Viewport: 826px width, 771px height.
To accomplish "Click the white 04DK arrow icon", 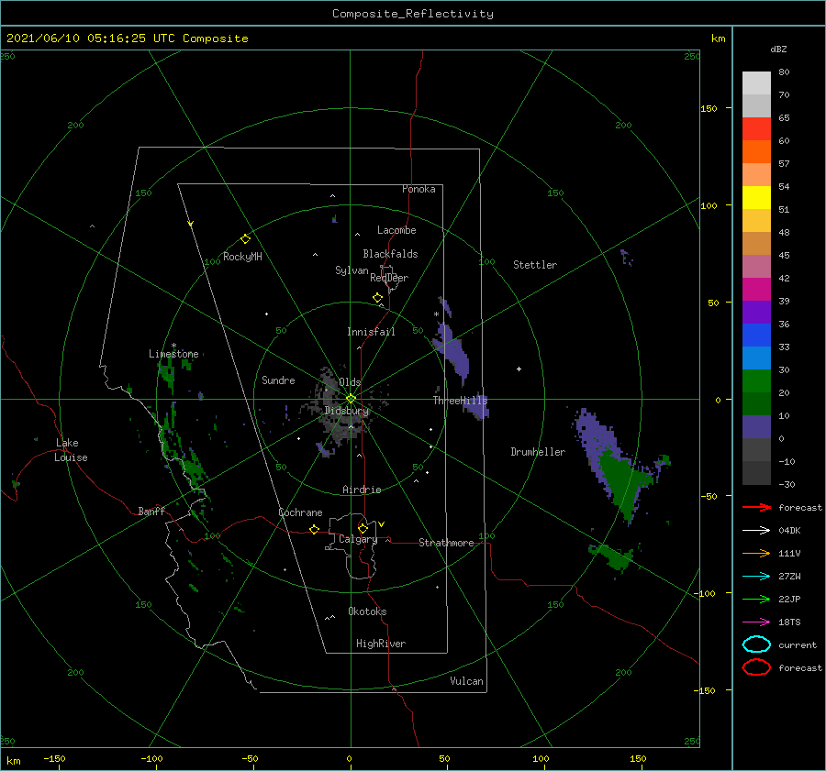I will tap(756, 531).
